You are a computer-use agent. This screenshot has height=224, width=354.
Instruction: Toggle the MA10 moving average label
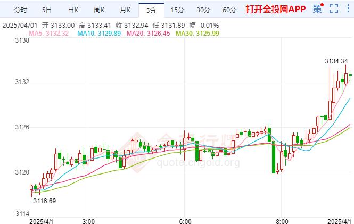[99, 34]
